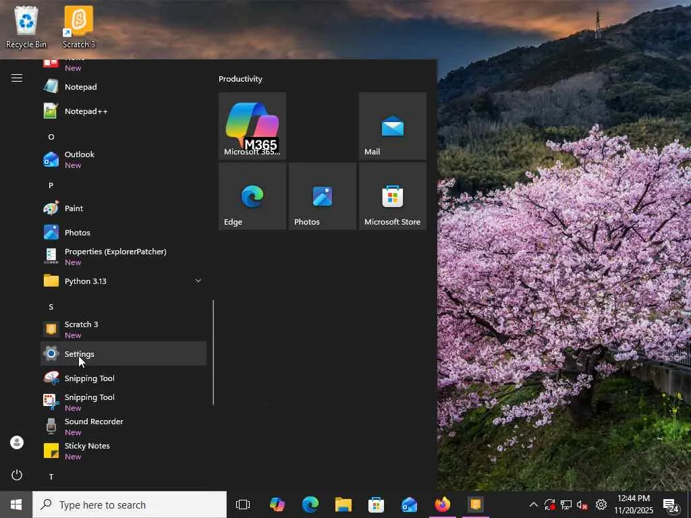
Task: Open Outlook from the app list
Action: pyautogui.click(x=123, y=159)
